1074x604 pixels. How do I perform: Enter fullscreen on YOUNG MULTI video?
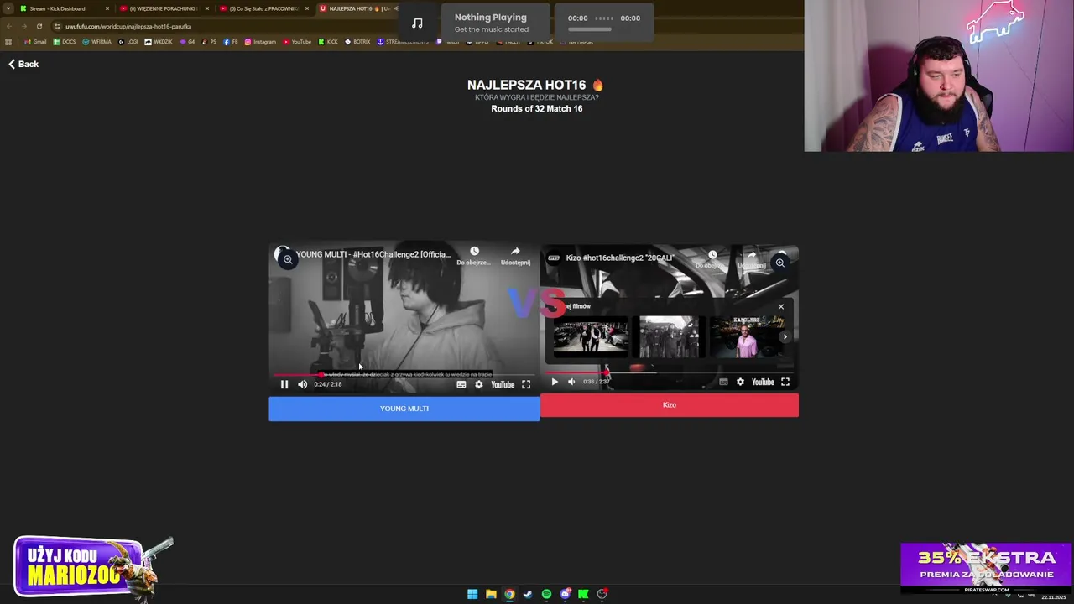[526, 384]
